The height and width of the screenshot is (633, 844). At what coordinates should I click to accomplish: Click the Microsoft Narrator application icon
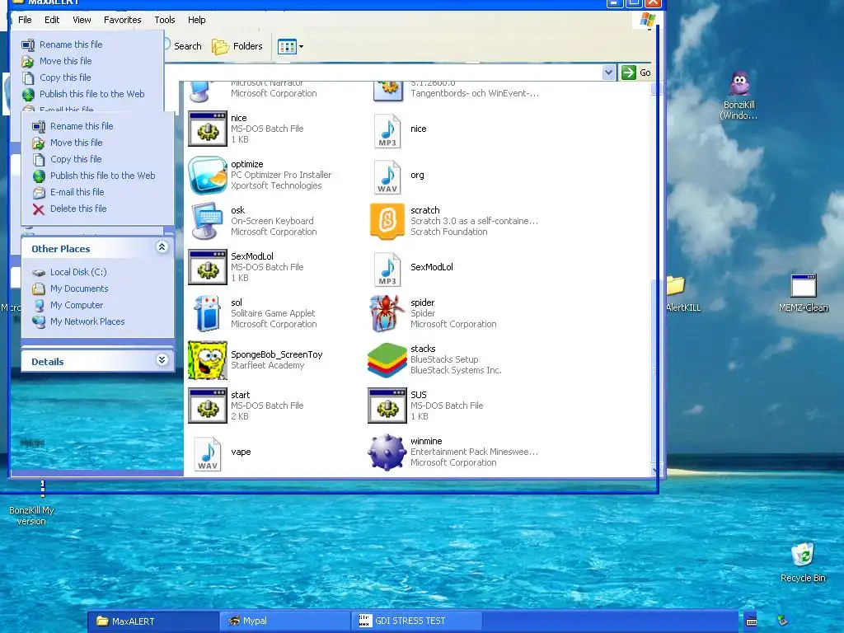[201, 91]
